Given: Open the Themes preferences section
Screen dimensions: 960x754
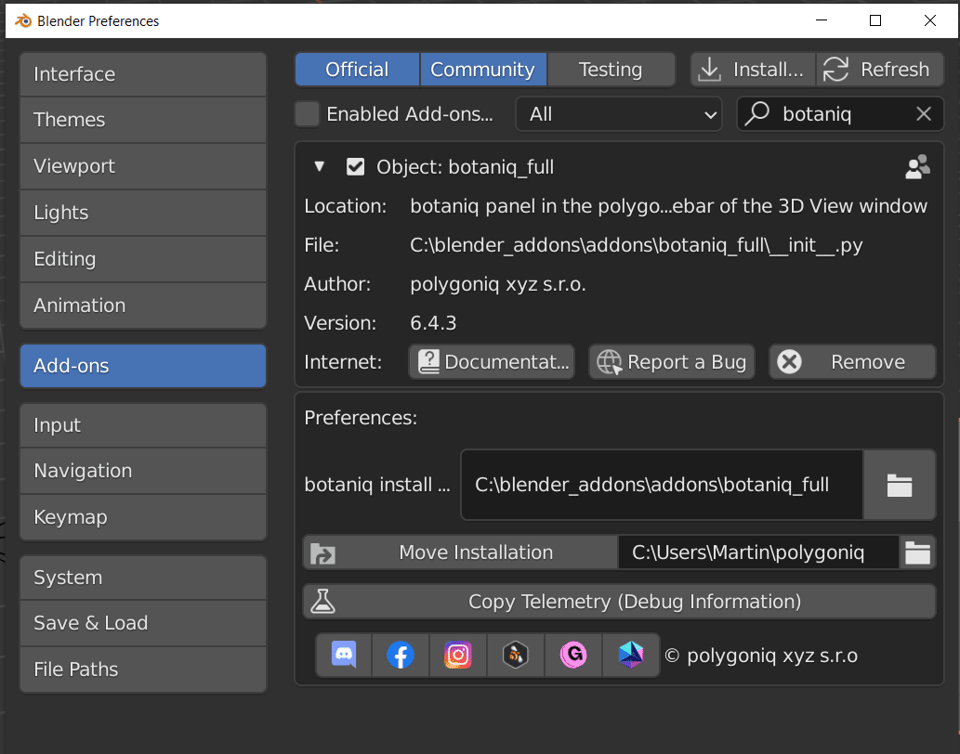Looking at the screenshot, I should pyautogui.click(x=143, y=120).
